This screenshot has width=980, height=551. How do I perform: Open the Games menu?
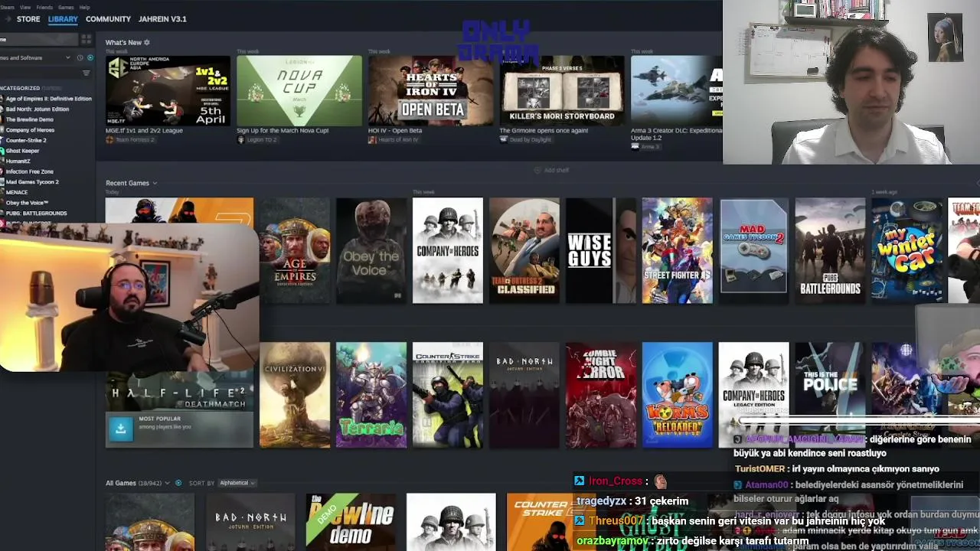[x=66, y=7]
